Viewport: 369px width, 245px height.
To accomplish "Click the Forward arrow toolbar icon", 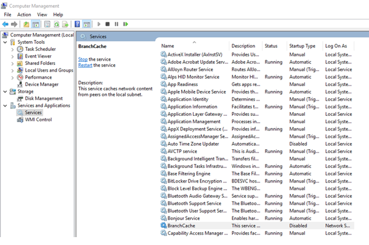I will (14, 24).
